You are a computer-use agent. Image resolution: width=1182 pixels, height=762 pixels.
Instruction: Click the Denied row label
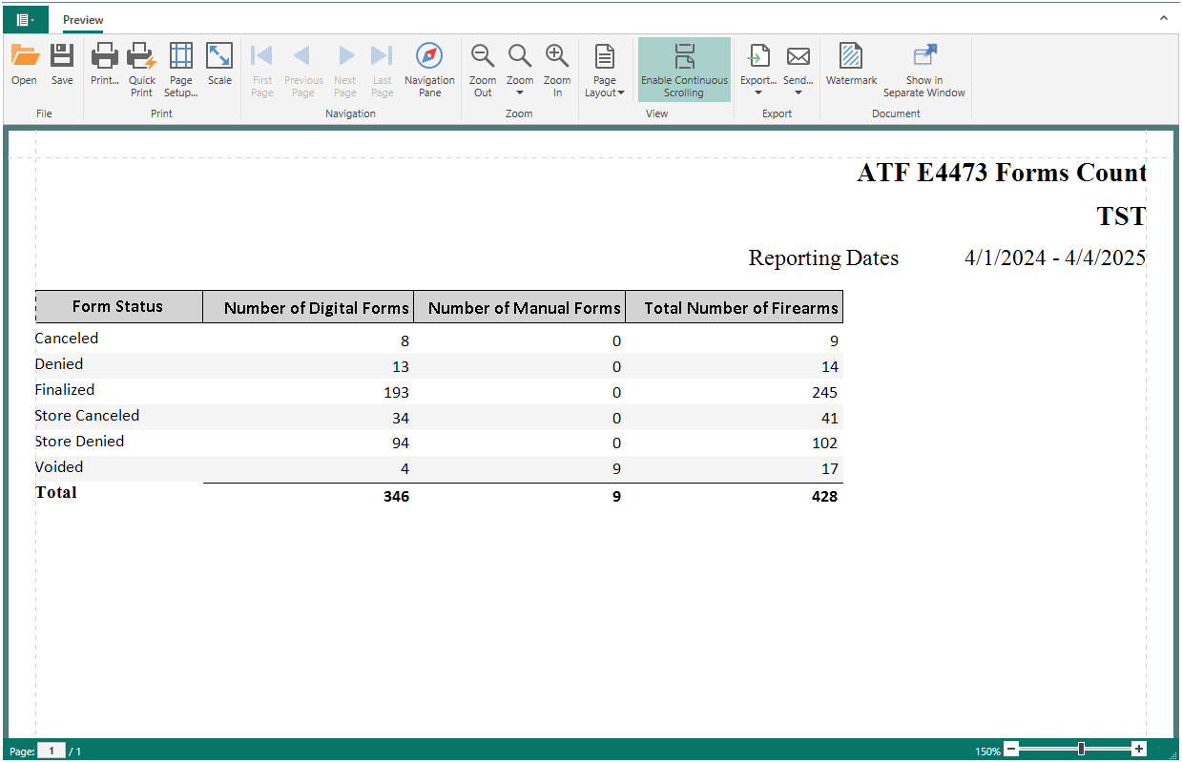[59, 363]
